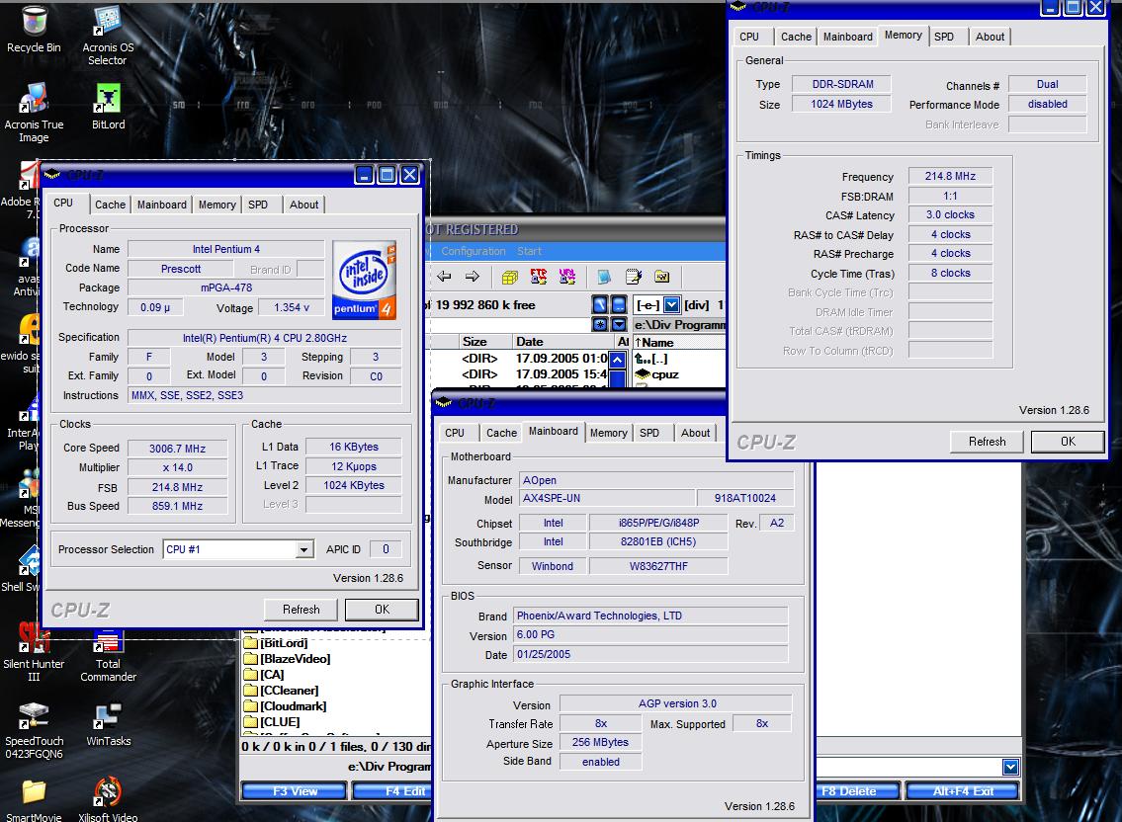This screenshot has width=1122, height=822.
Task: Select the [CCleaner] folder row
Action: coord(281,691)
